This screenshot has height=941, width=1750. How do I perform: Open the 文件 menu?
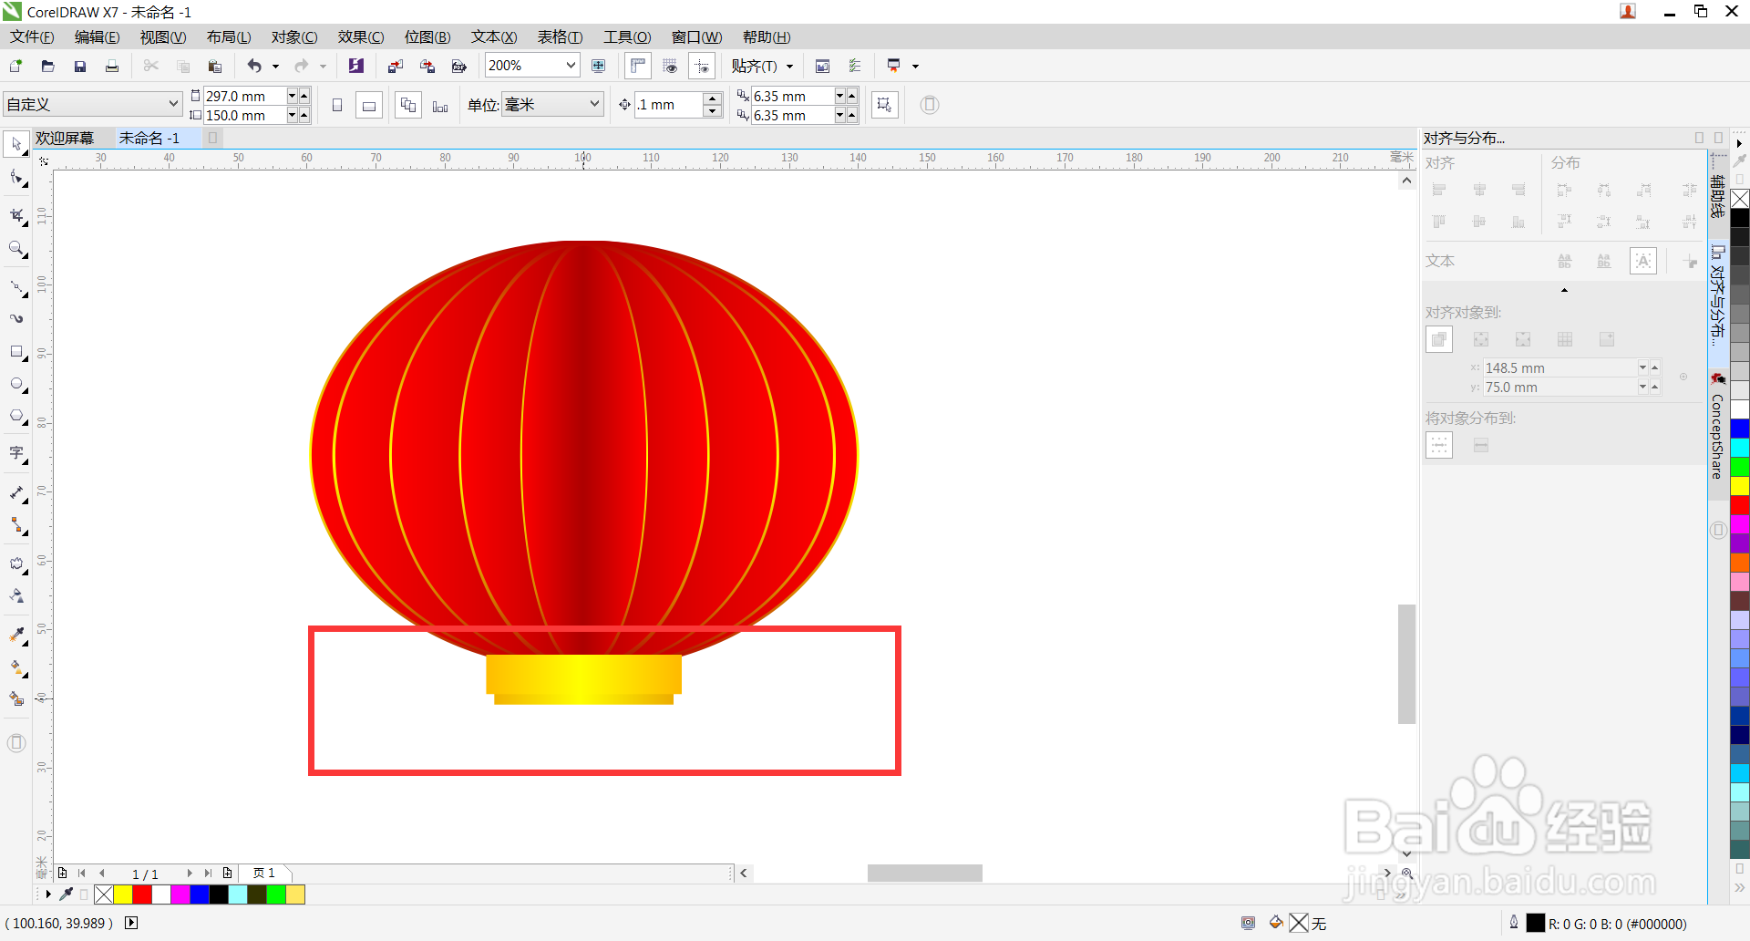32,37
